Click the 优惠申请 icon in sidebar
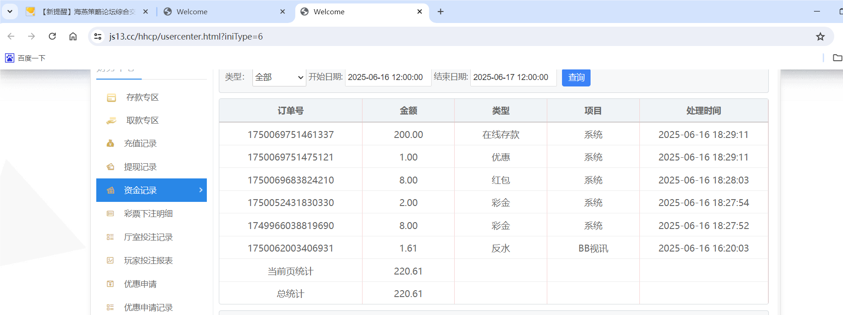 coord(110,284)
